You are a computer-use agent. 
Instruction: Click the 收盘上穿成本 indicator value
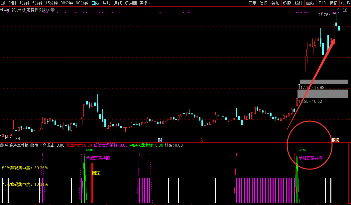pos(48,145)
